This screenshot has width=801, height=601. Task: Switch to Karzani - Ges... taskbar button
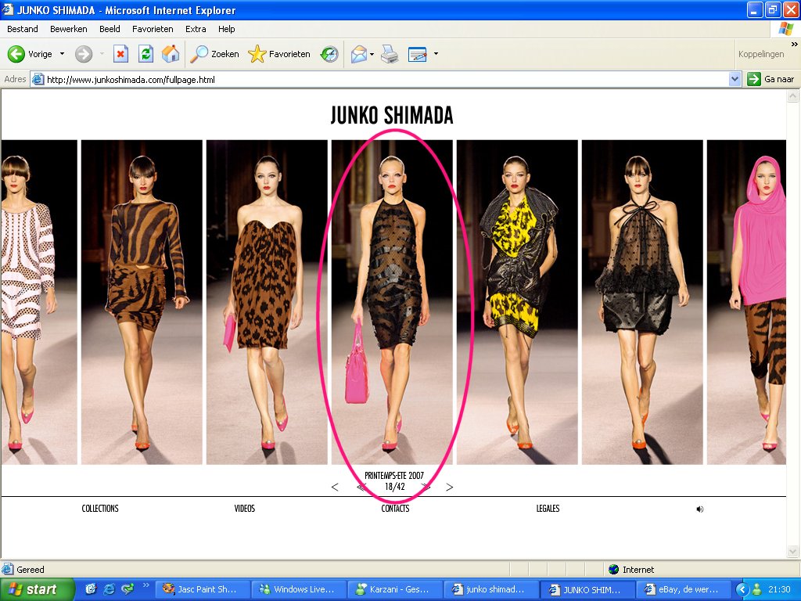pos(395,589)
